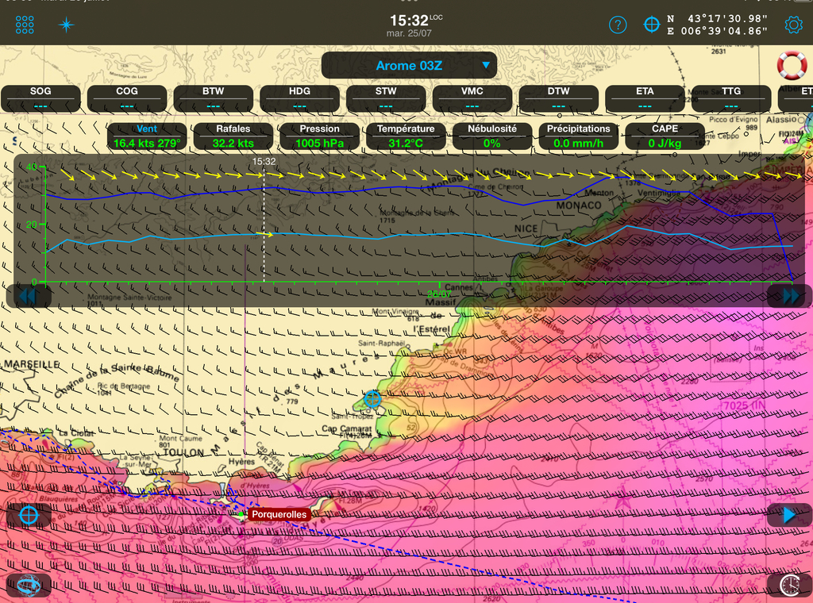The image size is (813, 603).
Task: Tap crosshair icon beside the coordinates
Action: (x=651, y=25)
